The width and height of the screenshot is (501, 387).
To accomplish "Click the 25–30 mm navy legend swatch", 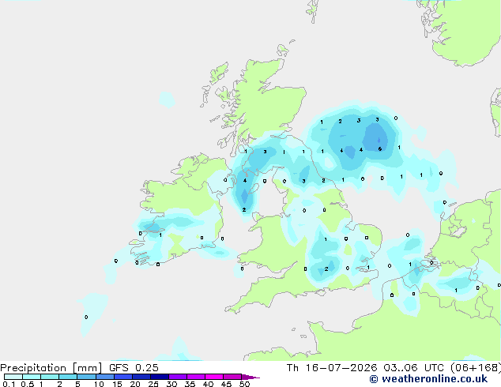I will tap(160, 377).
